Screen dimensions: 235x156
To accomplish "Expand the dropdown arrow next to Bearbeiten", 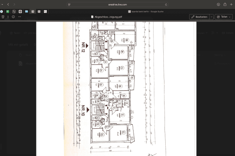I will pos(211,17).
